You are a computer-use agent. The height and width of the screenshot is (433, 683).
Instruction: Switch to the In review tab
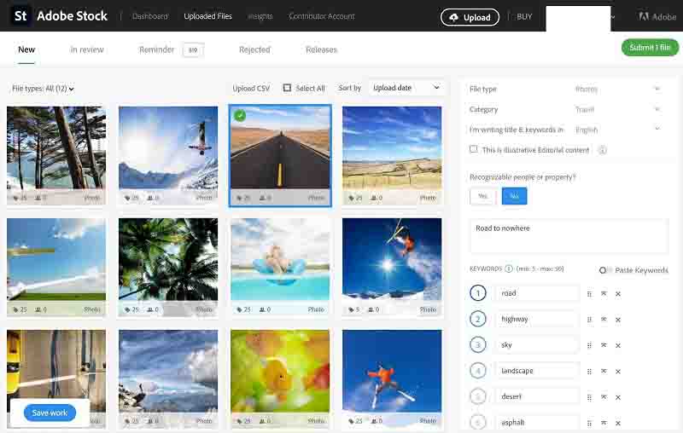pyautogui.click(x=87, y=49)
